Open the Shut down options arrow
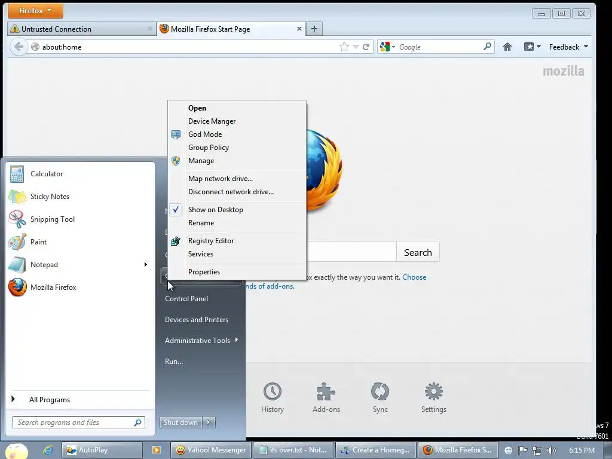Image resolution: width=612 pixels, height=459 pixels. click(209, 423)
